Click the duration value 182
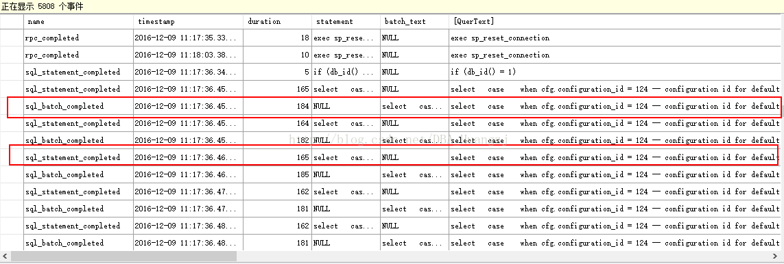 pyautogui.click(x=303, y=140)
